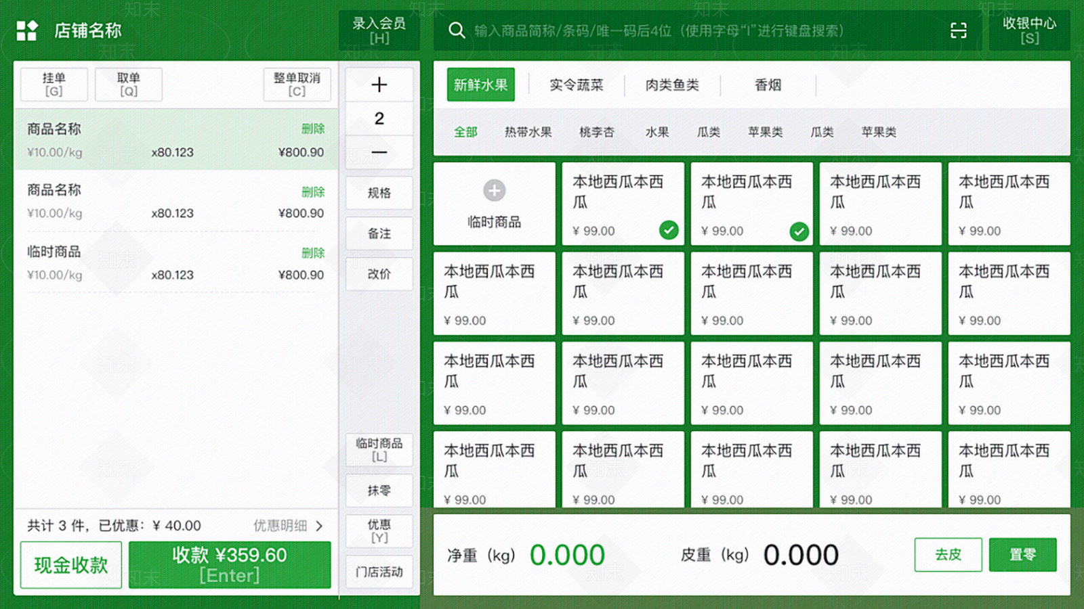Click the product search input field

677,30
